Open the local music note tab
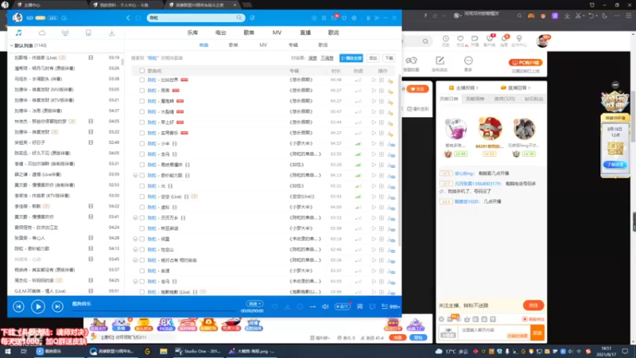This screenshot has height=358, width=636. point(18,33)
